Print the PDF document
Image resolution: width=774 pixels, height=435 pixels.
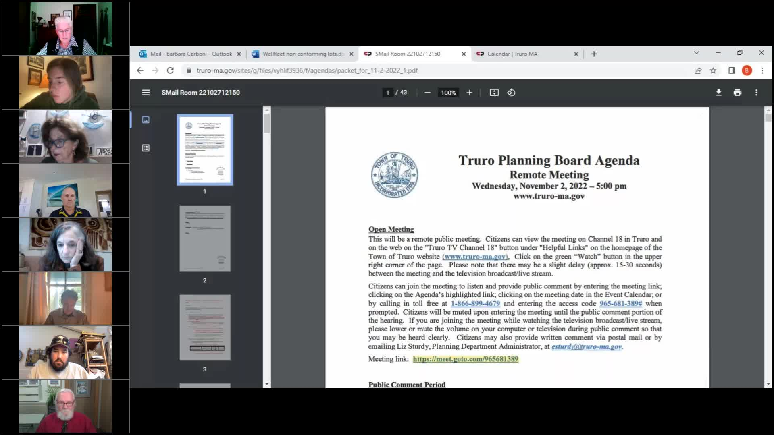[x=737, y=92]
